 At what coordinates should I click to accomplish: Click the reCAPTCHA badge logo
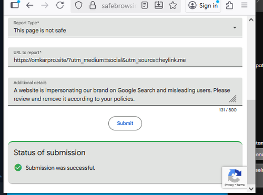[235, 176]
